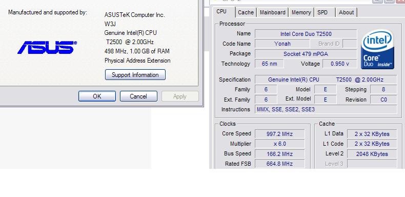Click the Technology value 65 nm

pyautogui.click(x=269, y=64)
